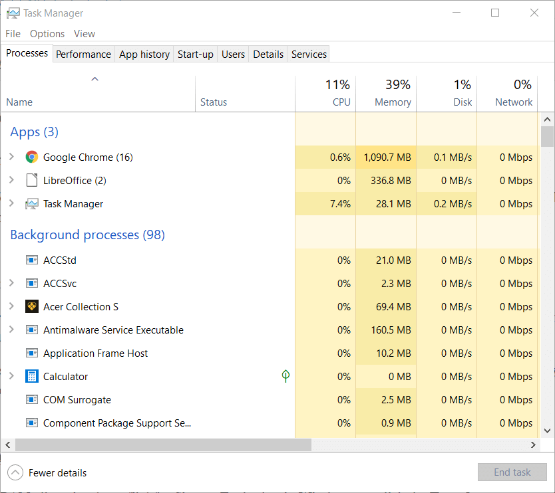Select the Google Chrome (16) row name

click(88, 157)
